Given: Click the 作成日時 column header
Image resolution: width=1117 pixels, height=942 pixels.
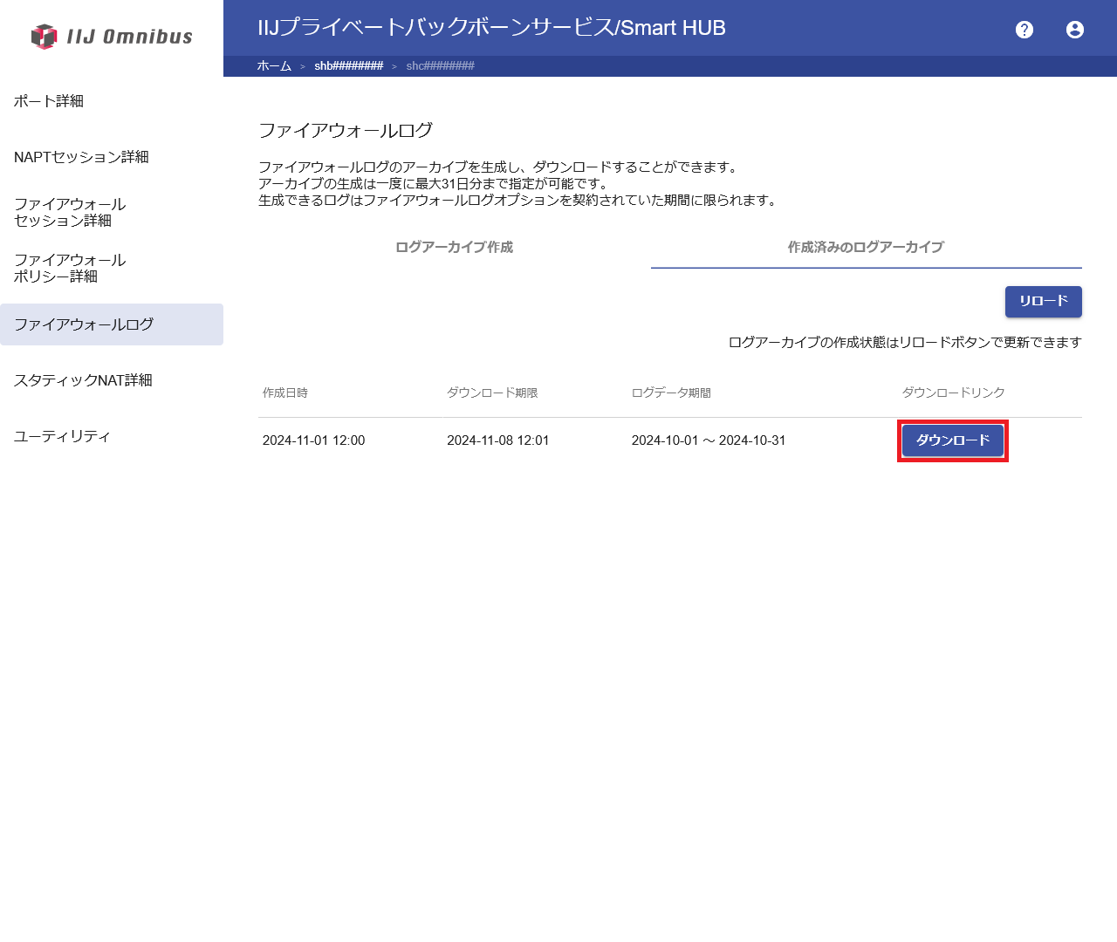Looking at the screenshot, I should (285, 393).
